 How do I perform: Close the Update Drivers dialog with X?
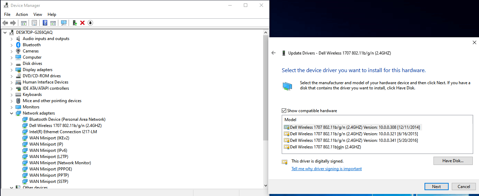[x=474, y=42]
